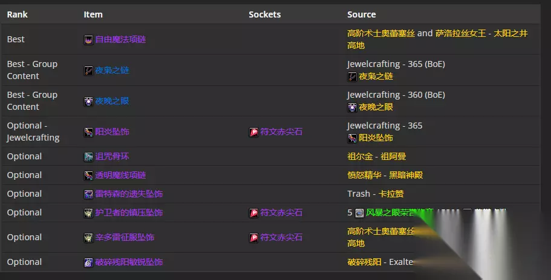Click the 辛多雷征服坠饰 item icon
Viewport: 551px width, 280px height.
click(x=88, y=238)
